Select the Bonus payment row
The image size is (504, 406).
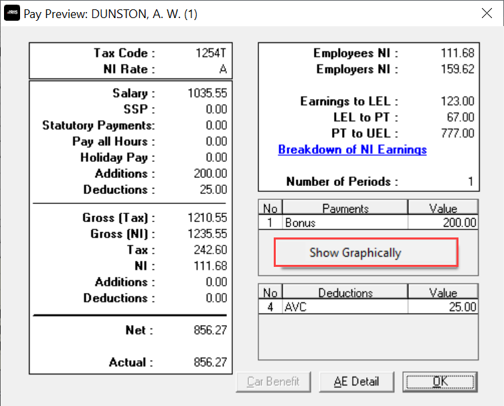point(368,222)
